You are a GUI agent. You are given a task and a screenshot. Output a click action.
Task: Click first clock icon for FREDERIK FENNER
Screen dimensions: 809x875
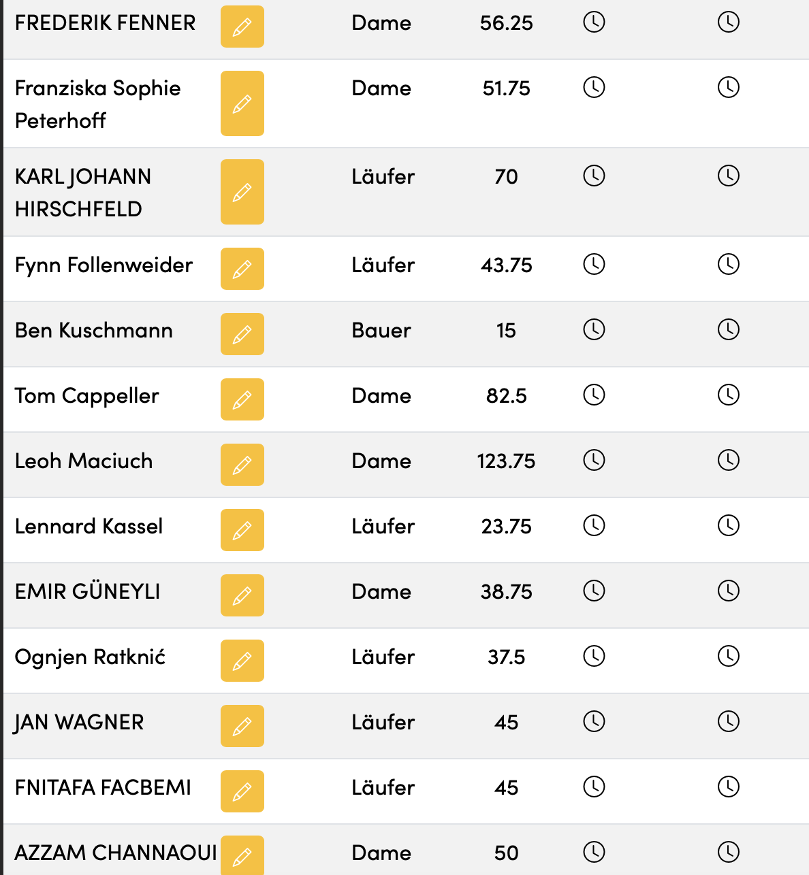pos(594,22)
